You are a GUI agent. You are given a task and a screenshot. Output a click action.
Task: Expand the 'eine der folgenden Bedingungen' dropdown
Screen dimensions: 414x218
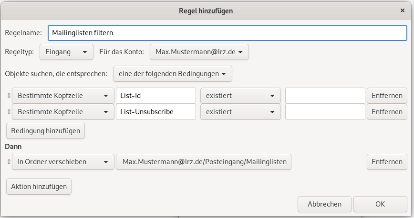tap(172, 74)
